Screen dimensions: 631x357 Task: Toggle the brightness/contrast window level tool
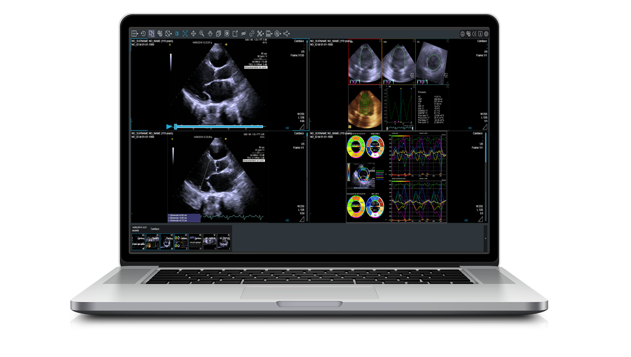(177, 34)
